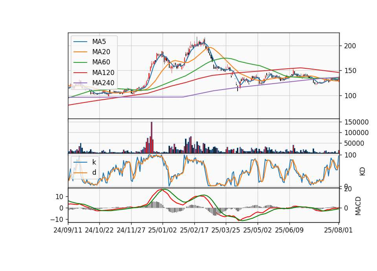The image size is (377, 271).
Task: Click the MA60 legend label
Action: click(x=101, y=62)
